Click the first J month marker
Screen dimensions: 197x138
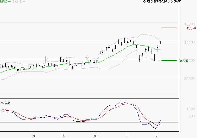(127, 136)
